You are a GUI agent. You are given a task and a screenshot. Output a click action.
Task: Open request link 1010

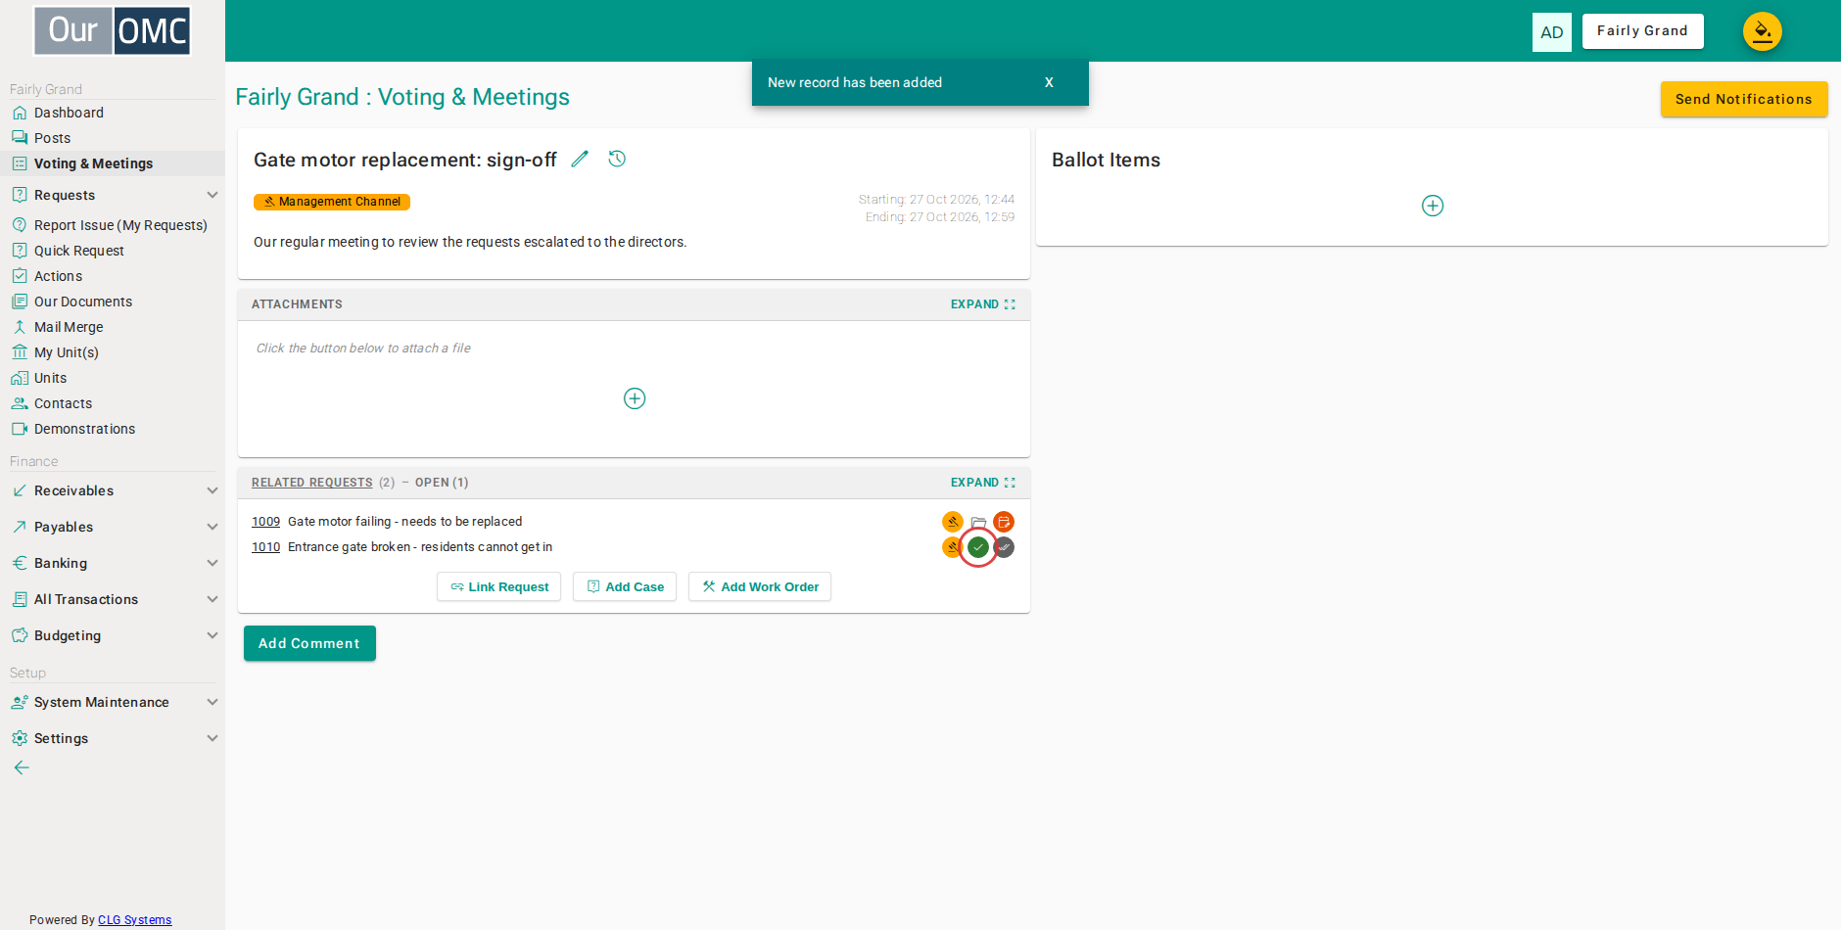pyautogui.click(x=265, y=547)
